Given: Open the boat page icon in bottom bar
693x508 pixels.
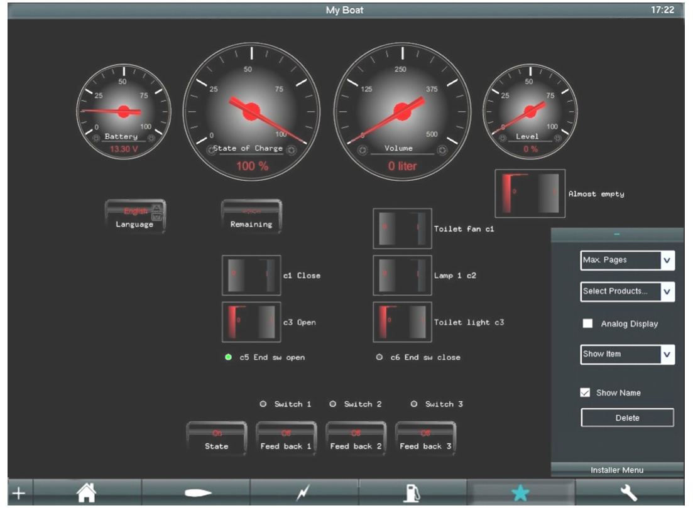Looking at the screenshot, I should click(x=198, y=492).
